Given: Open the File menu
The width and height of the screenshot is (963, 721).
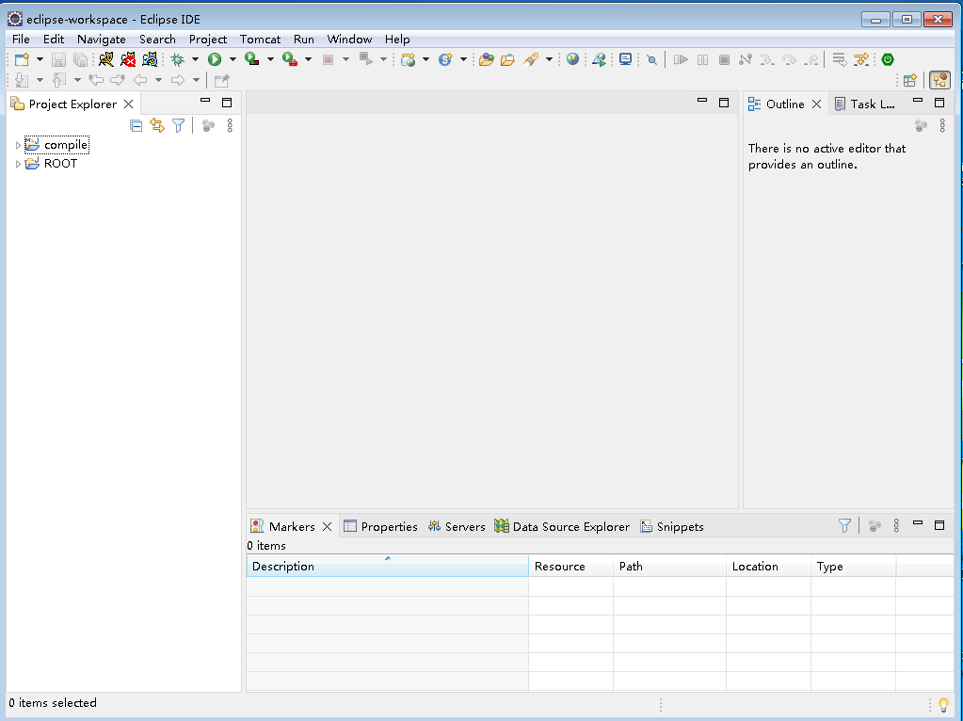Looking at the screenshot, I should pos(21,40).
